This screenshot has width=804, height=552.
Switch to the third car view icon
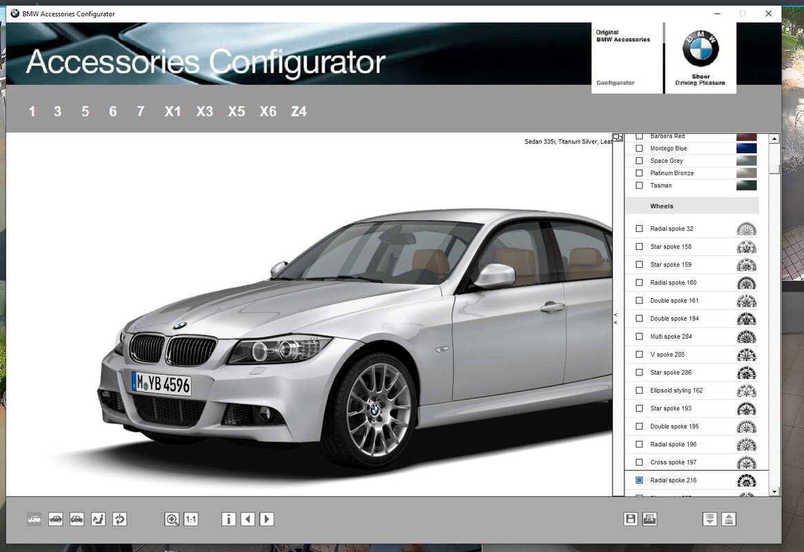pyautogui.click(x=77, y=520)
